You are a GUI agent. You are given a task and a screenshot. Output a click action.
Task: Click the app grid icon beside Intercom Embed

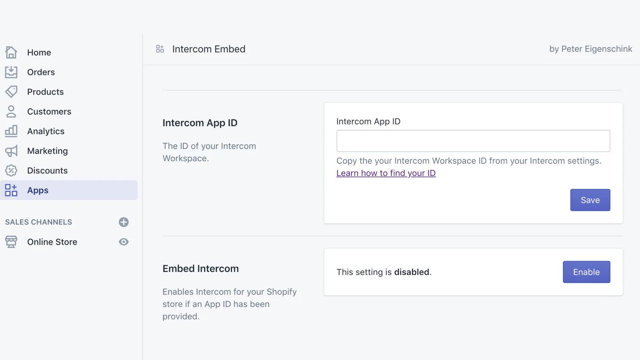click(x=160, y=49)
